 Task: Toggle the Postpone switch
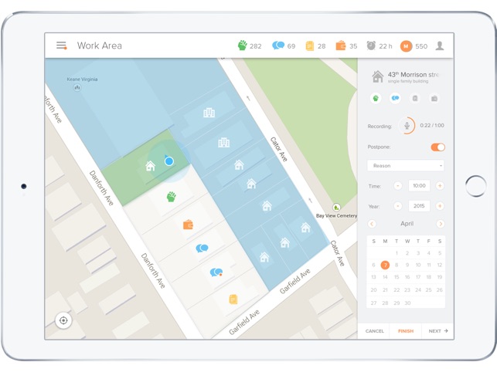437,147
